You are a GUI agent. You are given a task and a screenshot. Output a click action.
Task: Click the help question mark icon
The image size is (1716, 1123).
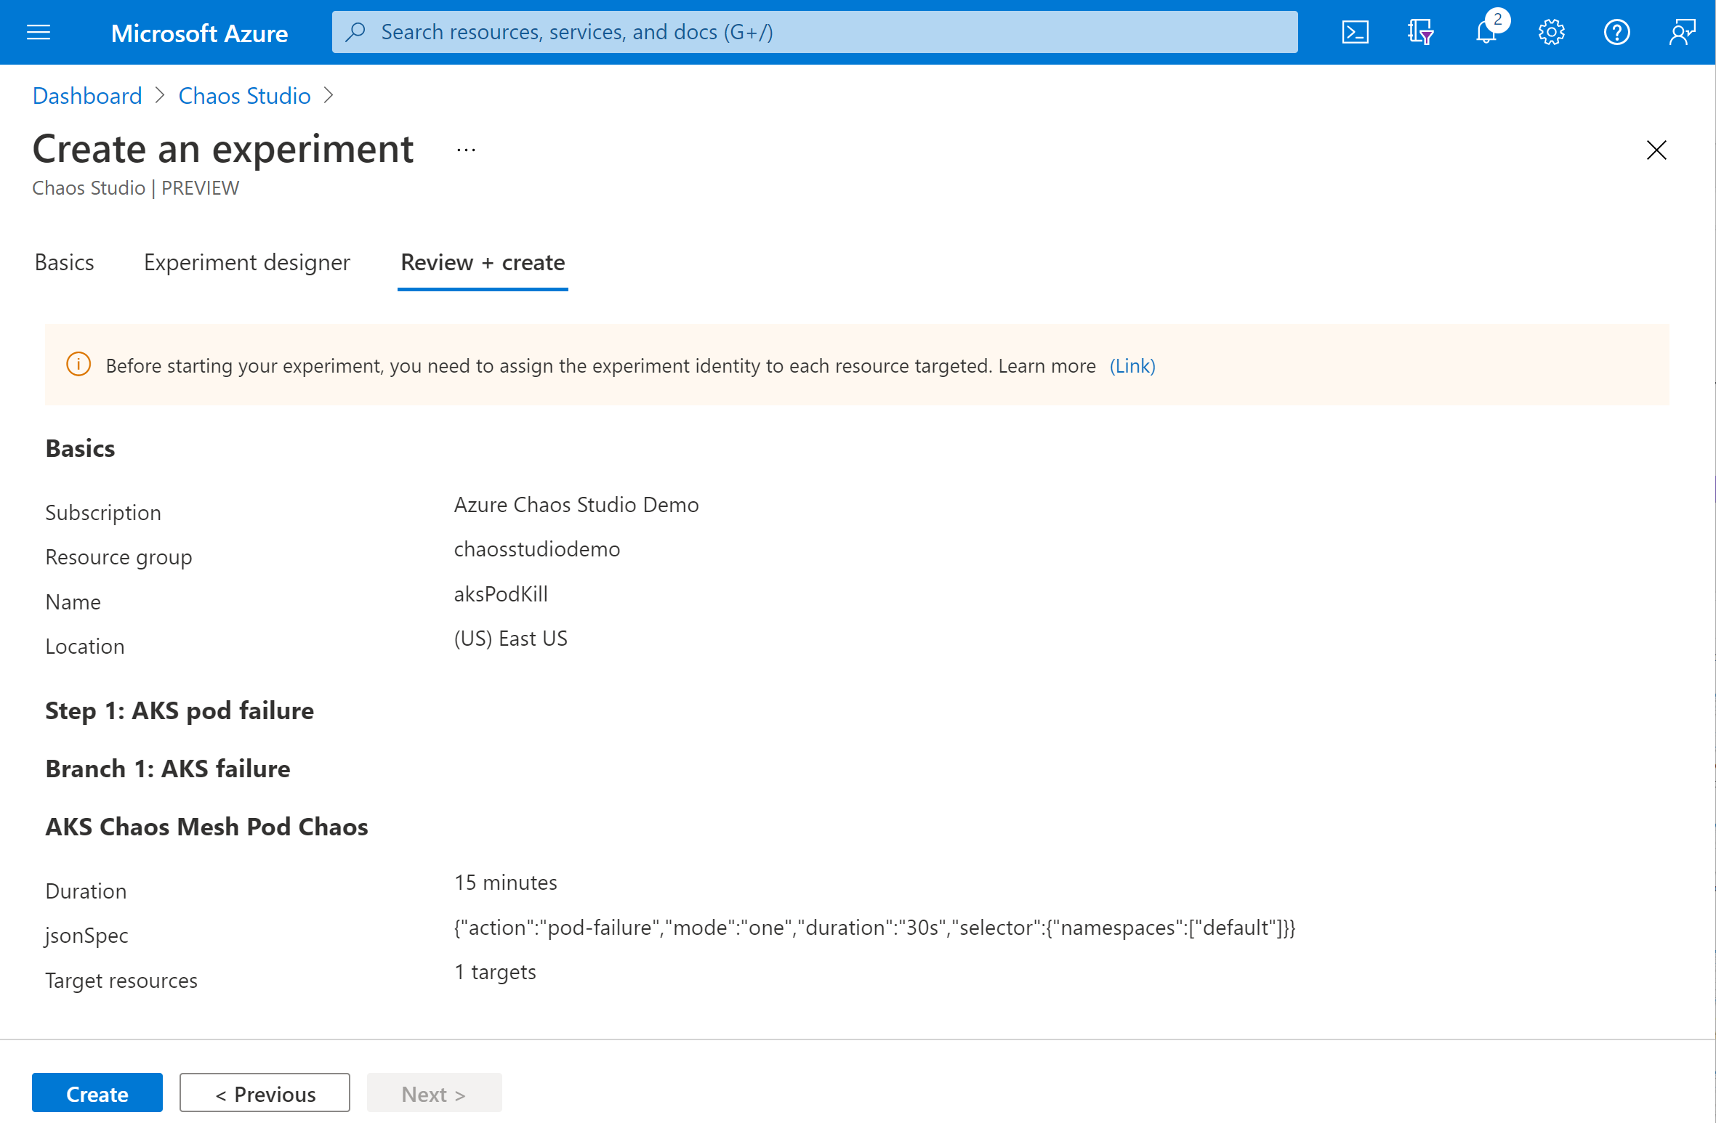[1617, 31]
